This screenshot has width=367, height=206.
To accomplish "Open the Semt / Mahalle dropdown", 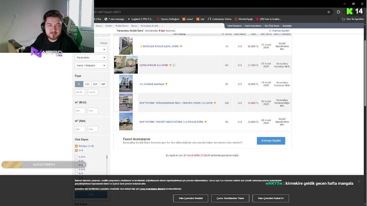I will (91, 66).
